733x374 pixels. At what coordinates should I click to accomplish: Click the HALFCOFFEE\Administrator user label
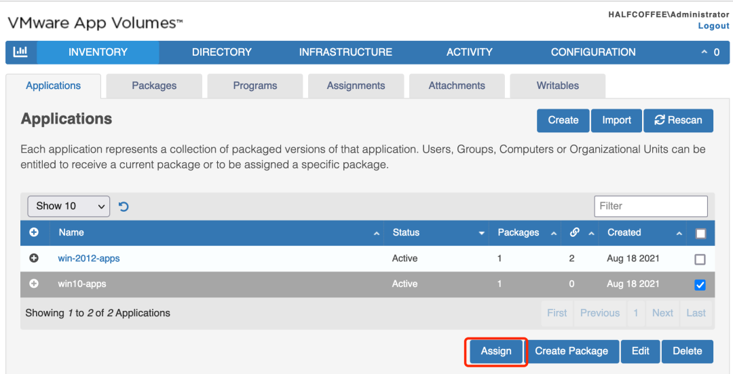tap(669, 14)
